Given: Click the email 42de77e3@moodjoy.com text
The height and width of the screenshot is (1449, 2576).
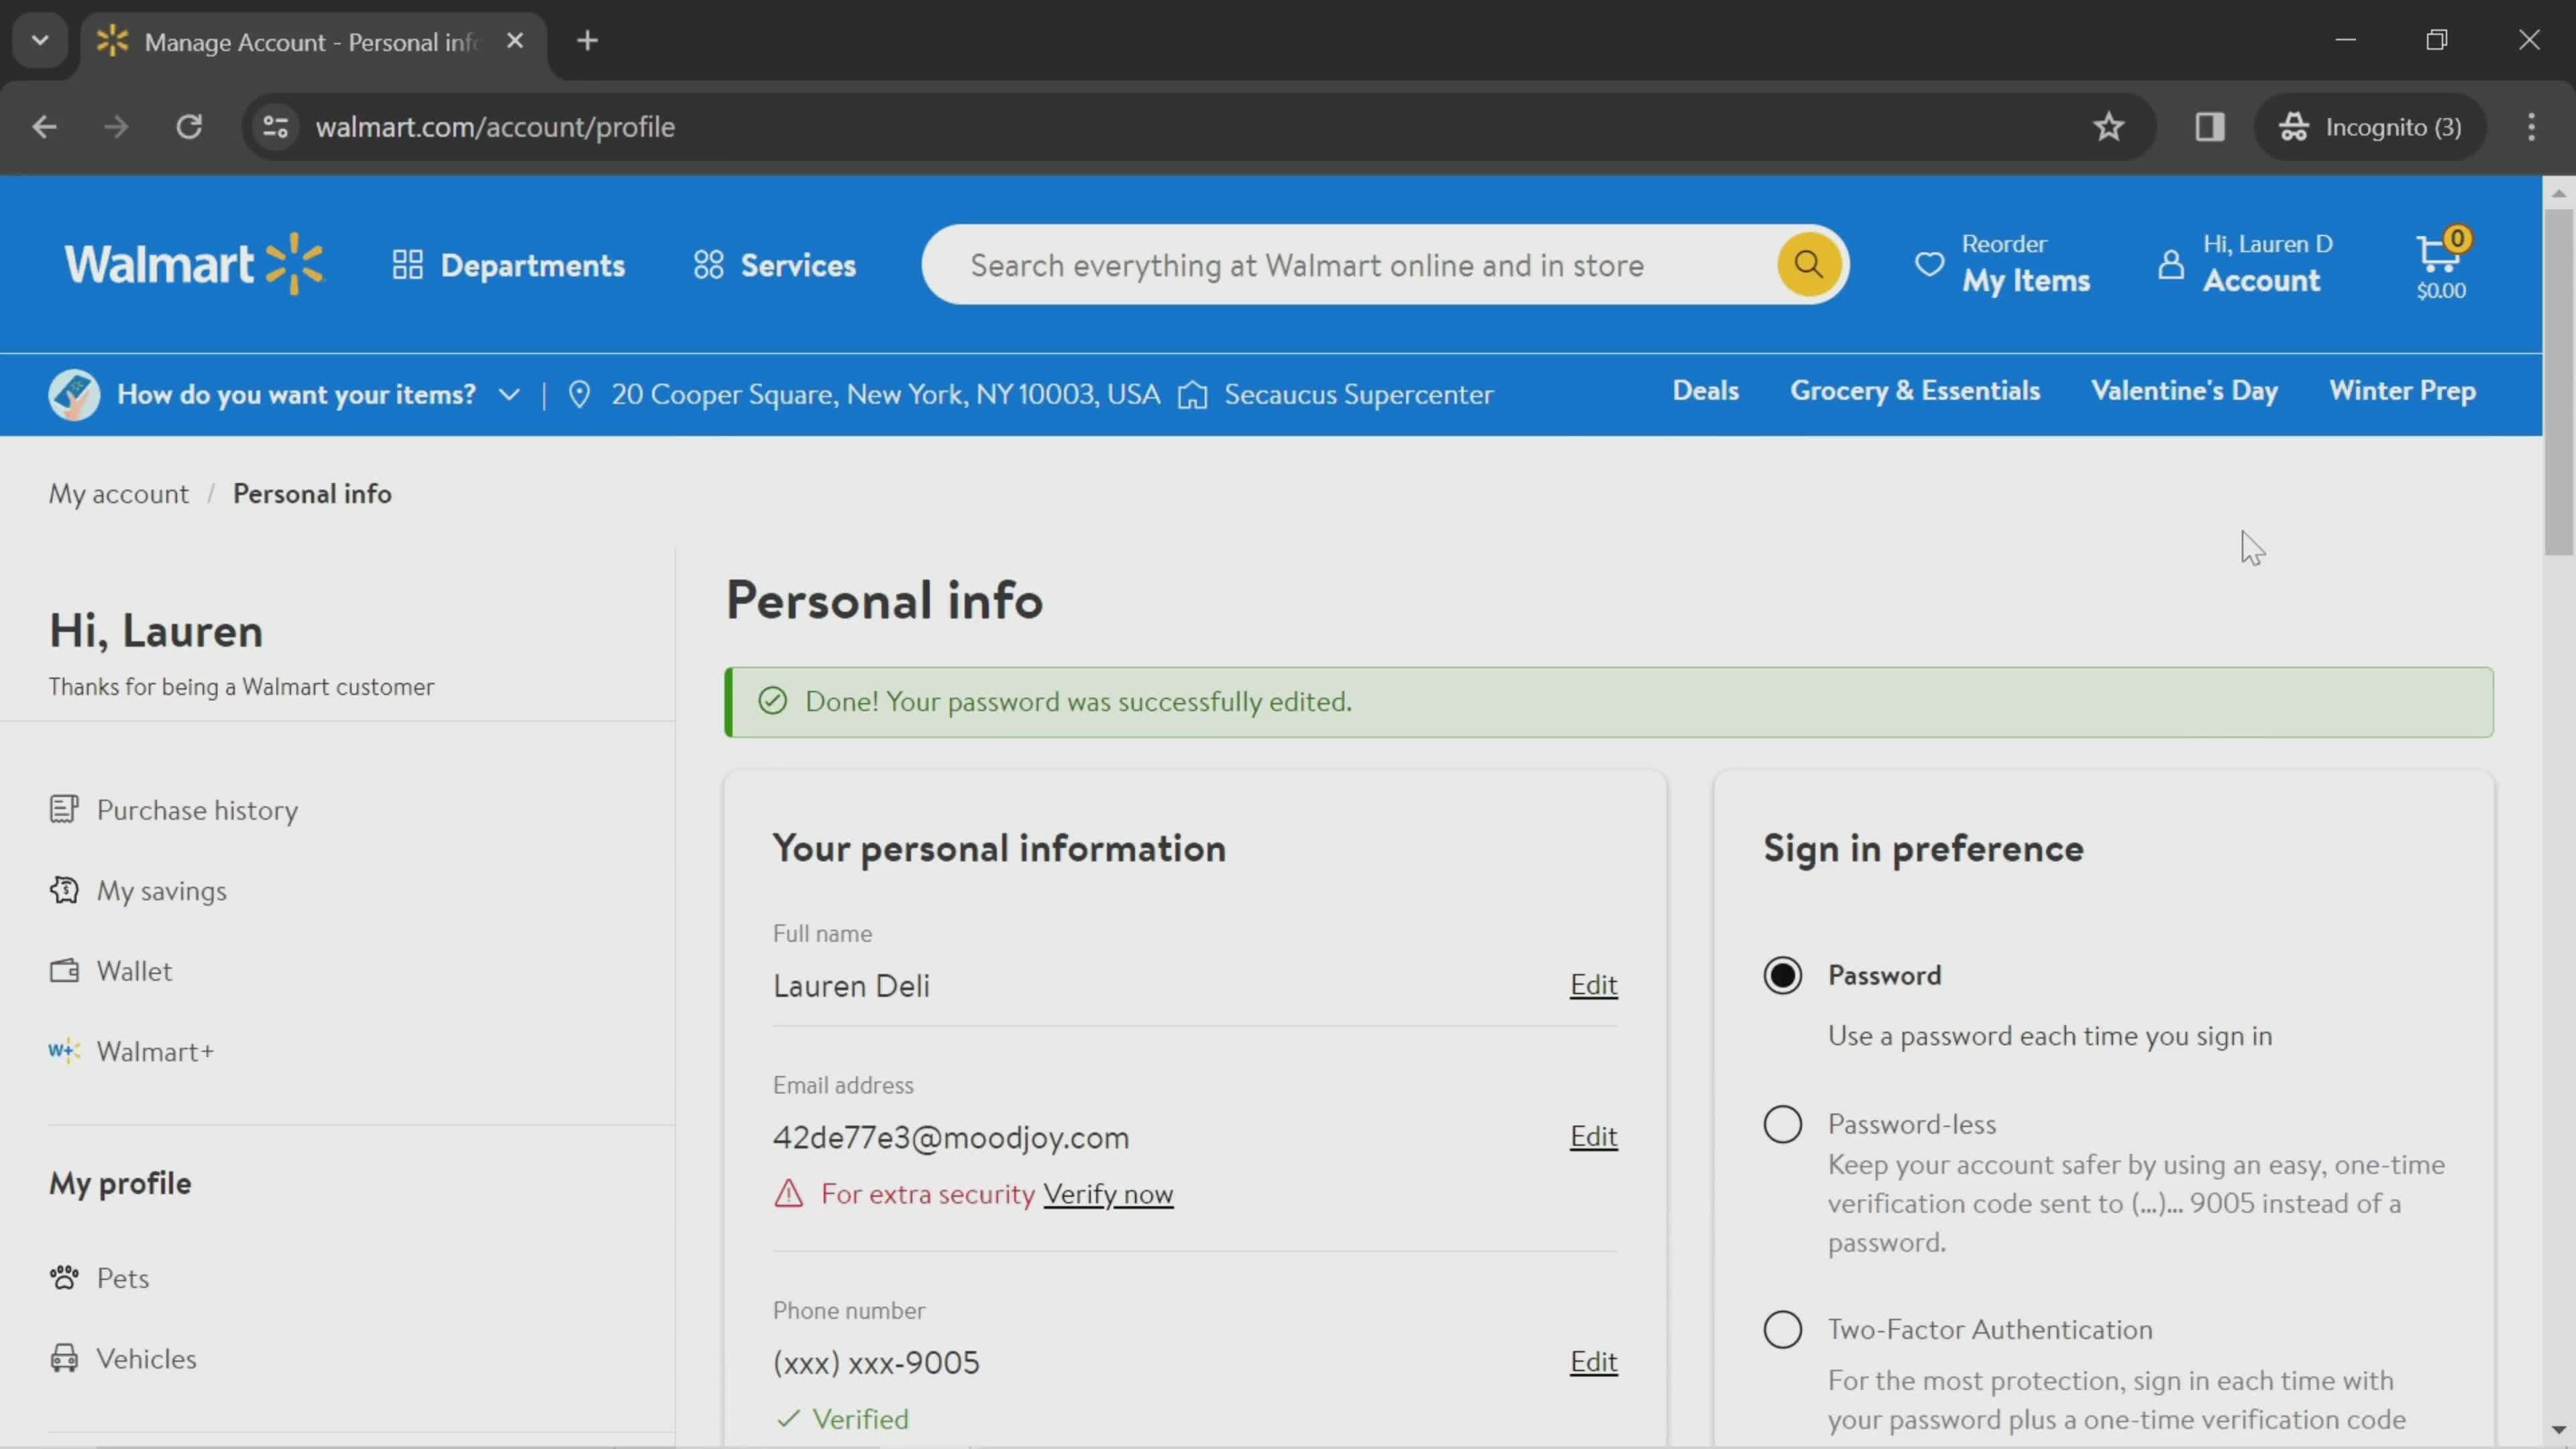Looking at the screenshot, I should [951, 1138].
